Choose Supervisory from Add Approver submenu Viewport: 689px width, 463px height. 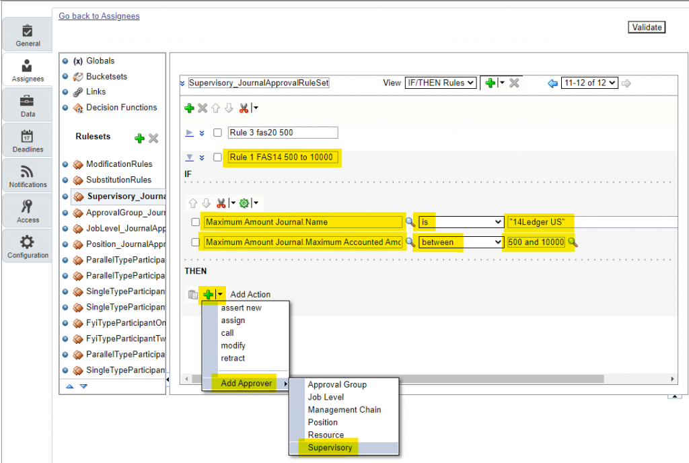(330, 448)
